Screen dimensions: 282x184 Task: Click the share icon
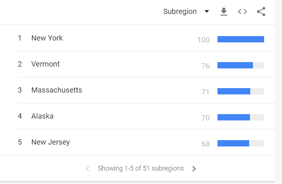click(x=261, y=12)
